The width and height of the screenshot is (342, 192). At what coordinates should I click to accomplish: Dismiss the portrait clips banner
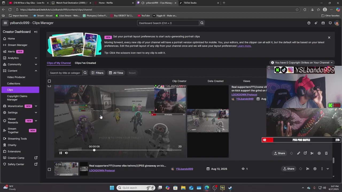(x=329, y=38)
